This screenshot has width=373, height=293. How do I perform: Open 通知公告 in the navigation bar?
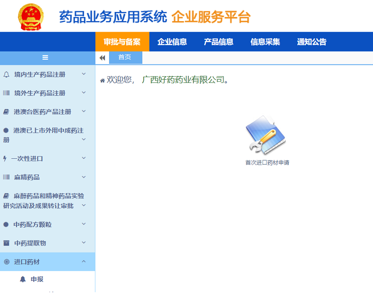[312, 42]
